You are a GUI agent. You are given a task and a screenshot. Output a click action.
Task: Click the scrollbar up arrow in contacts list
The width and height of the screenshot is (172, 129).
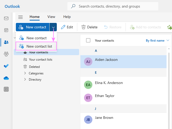[169, 49]
